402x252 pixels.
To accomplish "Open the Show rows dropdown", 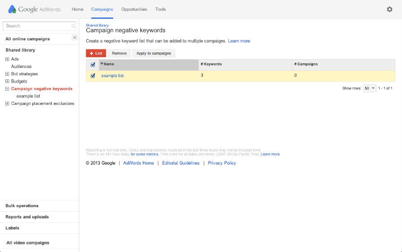I will tap(370, 88).
